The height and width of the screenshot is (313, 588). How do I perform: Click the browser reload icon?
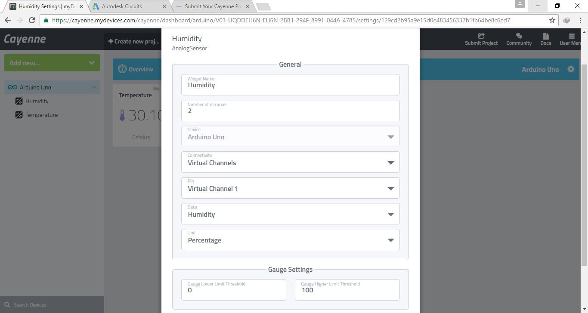(x=32, y=20)
